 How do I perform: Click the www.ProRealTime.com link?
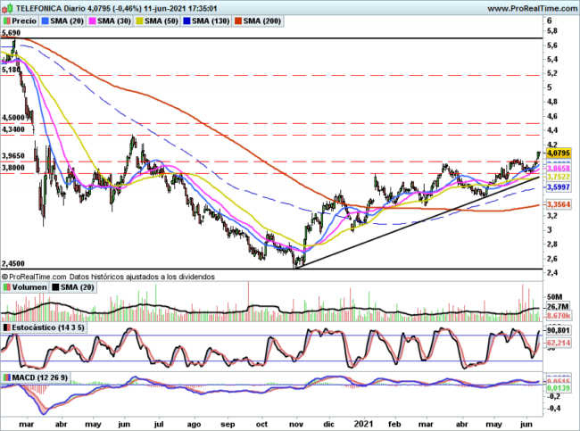click(x=533, y=8)
